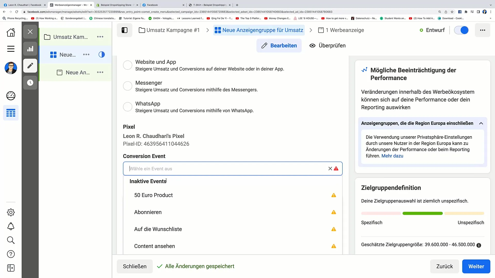Click the bar chart analytics icon
The height and width of the screenshot is (278, 495).
30,49
